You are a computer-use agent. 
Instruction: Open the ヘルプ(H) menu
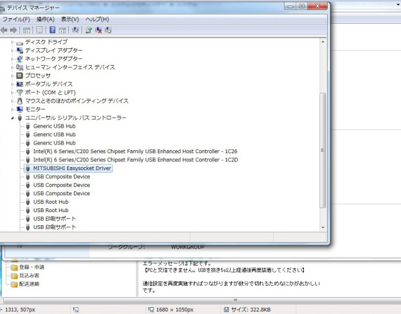pyautogui.click(x=97, y=19)
